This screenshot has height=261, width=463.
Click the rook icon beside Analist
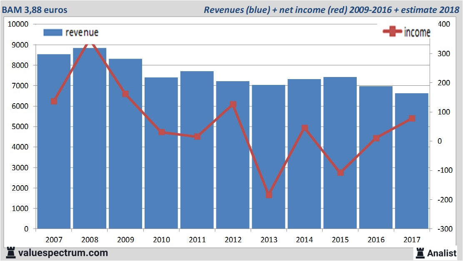coord(420,252)
